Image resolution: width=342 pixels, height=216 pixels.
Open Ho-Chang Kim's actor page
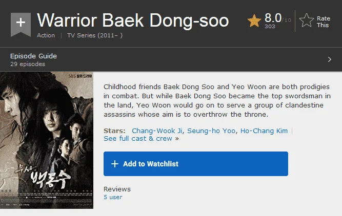(x=264, y=131)
